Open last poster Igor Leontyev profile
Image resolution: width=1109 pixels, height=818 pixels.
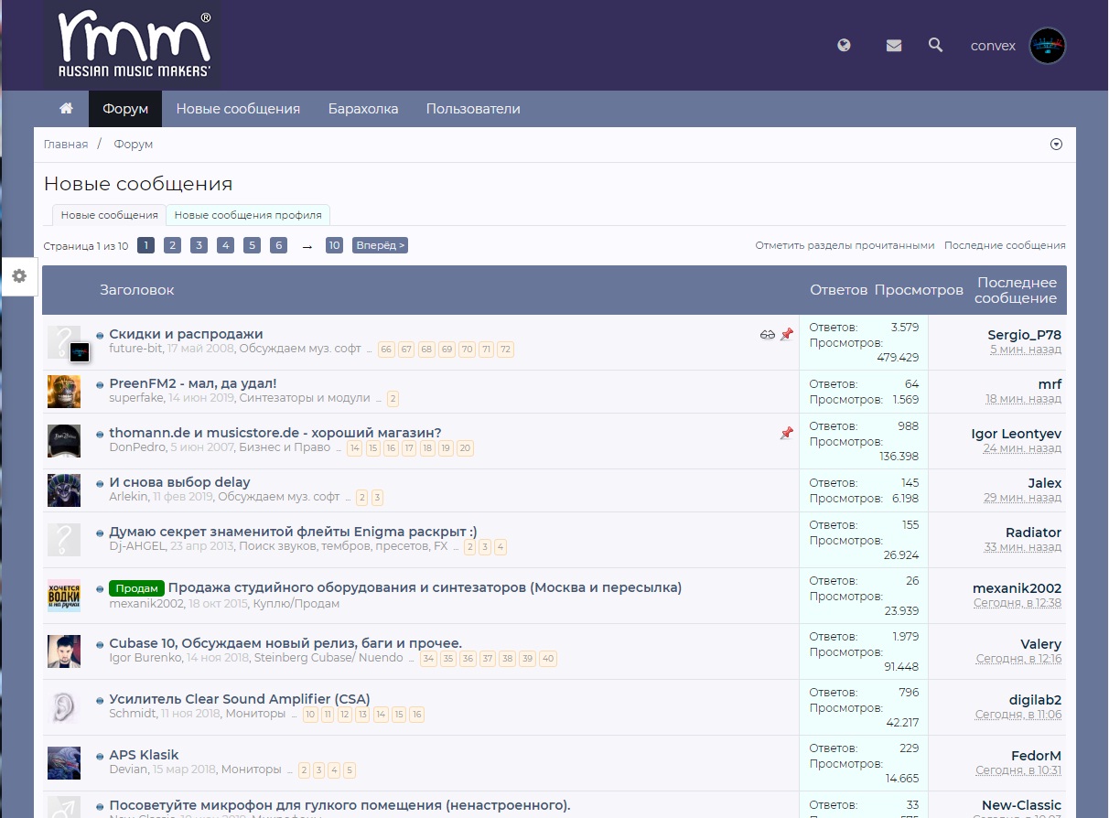(1017, 434)
